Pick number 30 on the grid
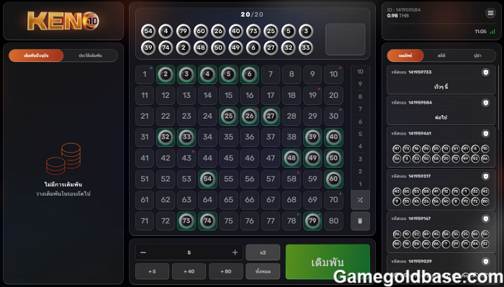This screenshot has height=287, width=504. pyautogui.click(x=333, y=117)
